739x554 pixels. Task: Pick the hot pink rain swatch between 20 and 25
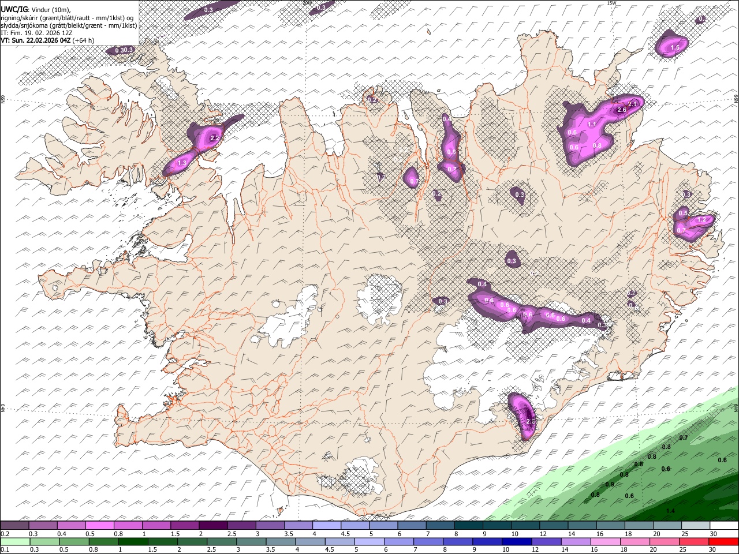click(x=665, y=541)
